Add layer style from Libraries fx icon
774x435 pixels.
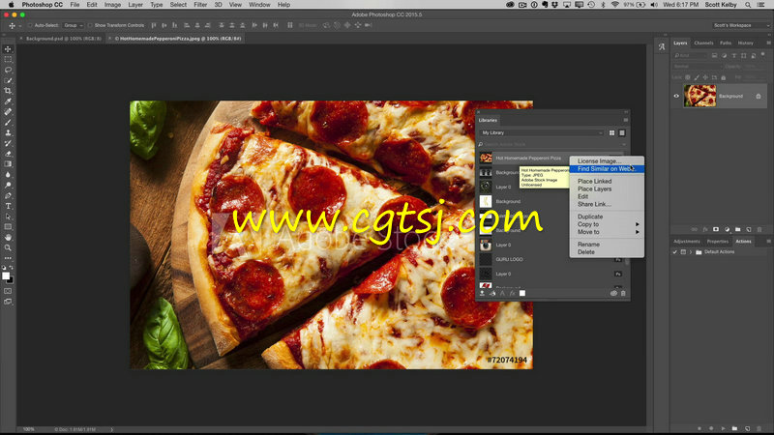pyautogui.click(x=513, y=293)
